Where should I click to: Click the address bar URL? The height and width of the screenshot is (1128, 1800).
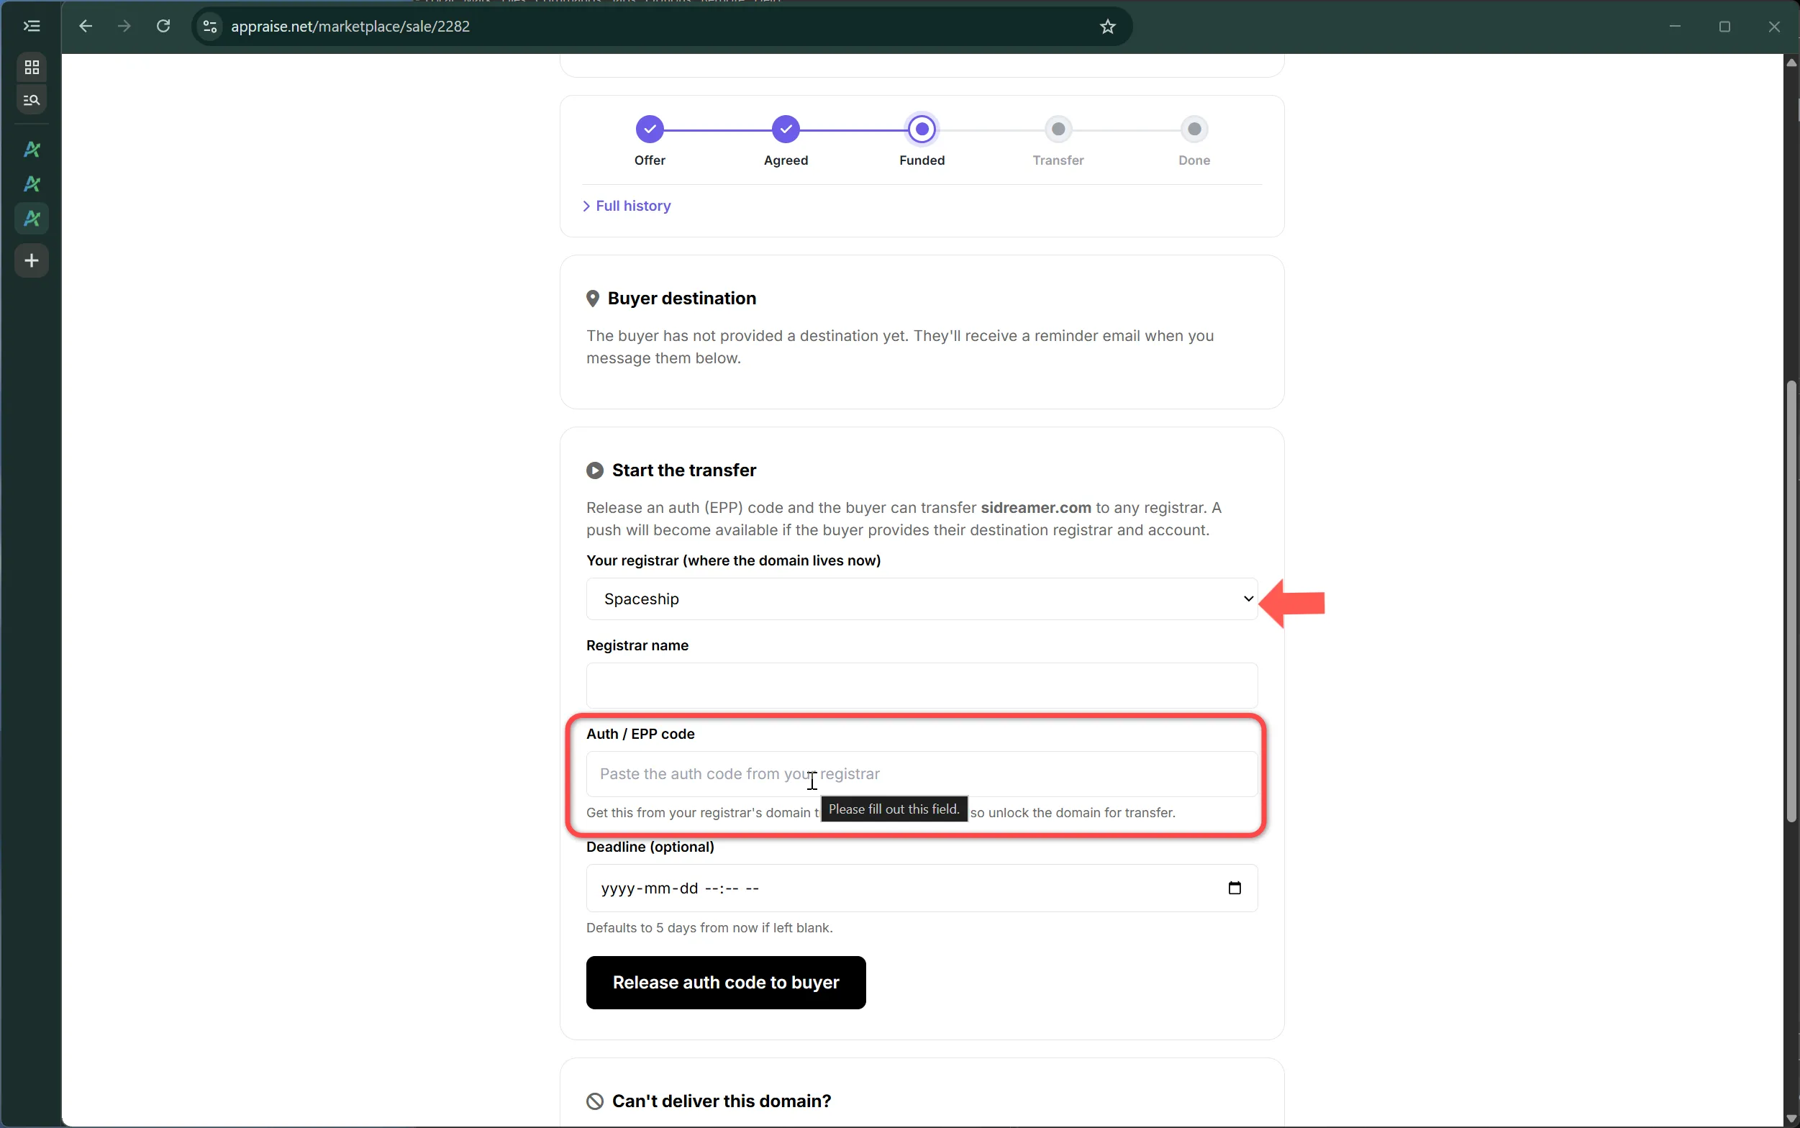tap(350, 26)
